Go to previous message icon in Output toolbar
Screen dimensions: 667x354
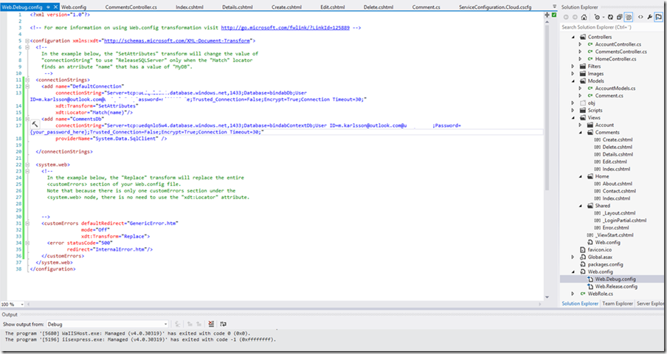190,324
